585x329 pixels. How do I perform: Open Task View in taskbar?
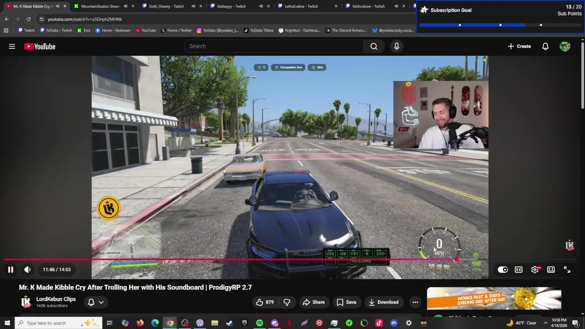tap(110, 323)
